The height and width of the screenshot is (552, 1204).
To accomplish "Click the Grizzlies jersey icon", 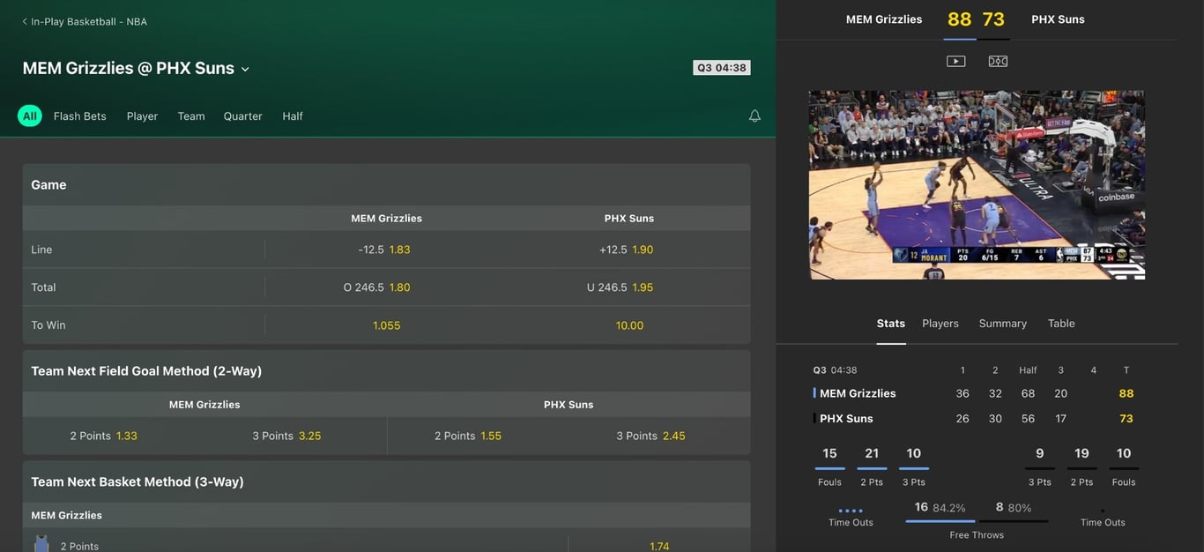I will 41,544.
